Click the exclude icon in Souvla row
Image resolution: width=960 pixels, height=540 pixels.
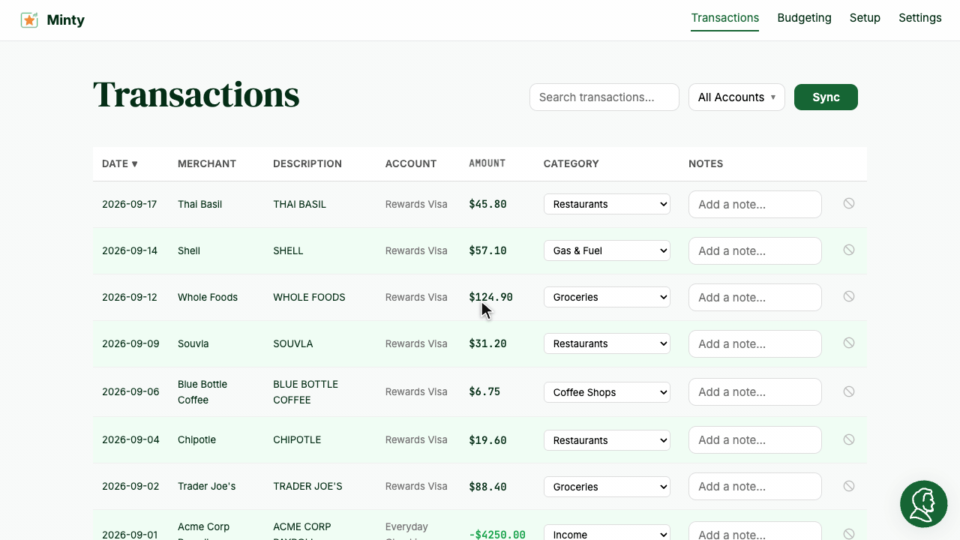point(849,343)
